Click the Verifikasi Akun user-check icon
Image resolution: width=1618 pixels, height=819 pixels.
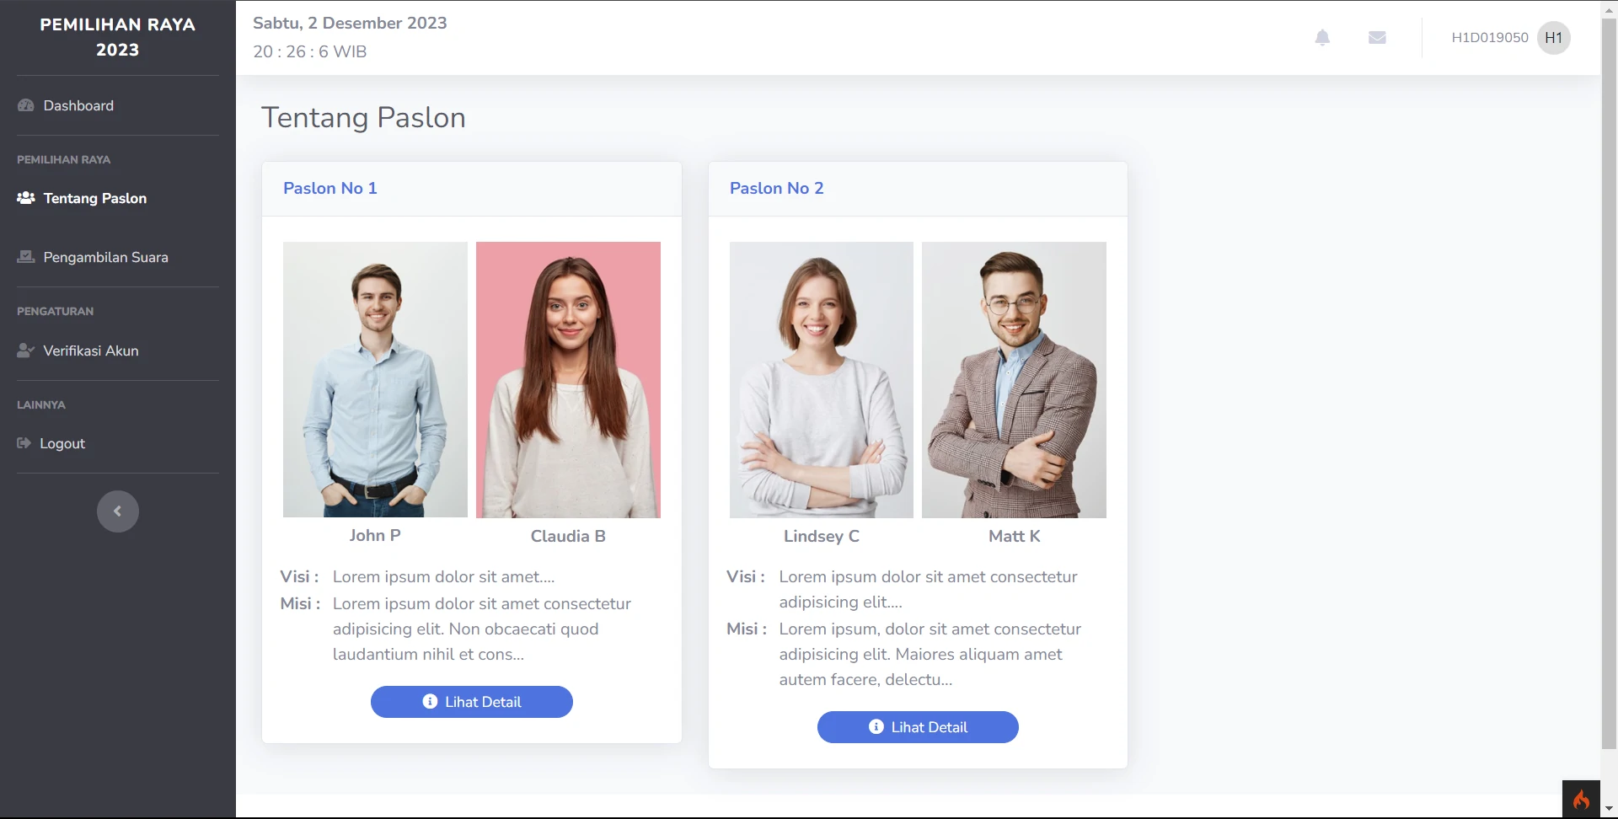pyautogui.click(x=26, y=351)
